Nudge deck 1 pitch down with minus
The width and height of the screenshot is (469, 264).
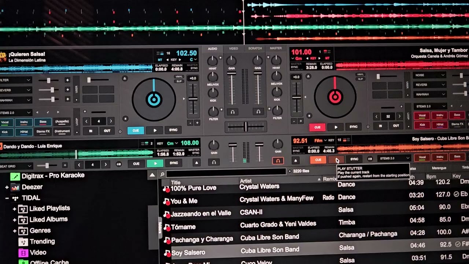190,123
